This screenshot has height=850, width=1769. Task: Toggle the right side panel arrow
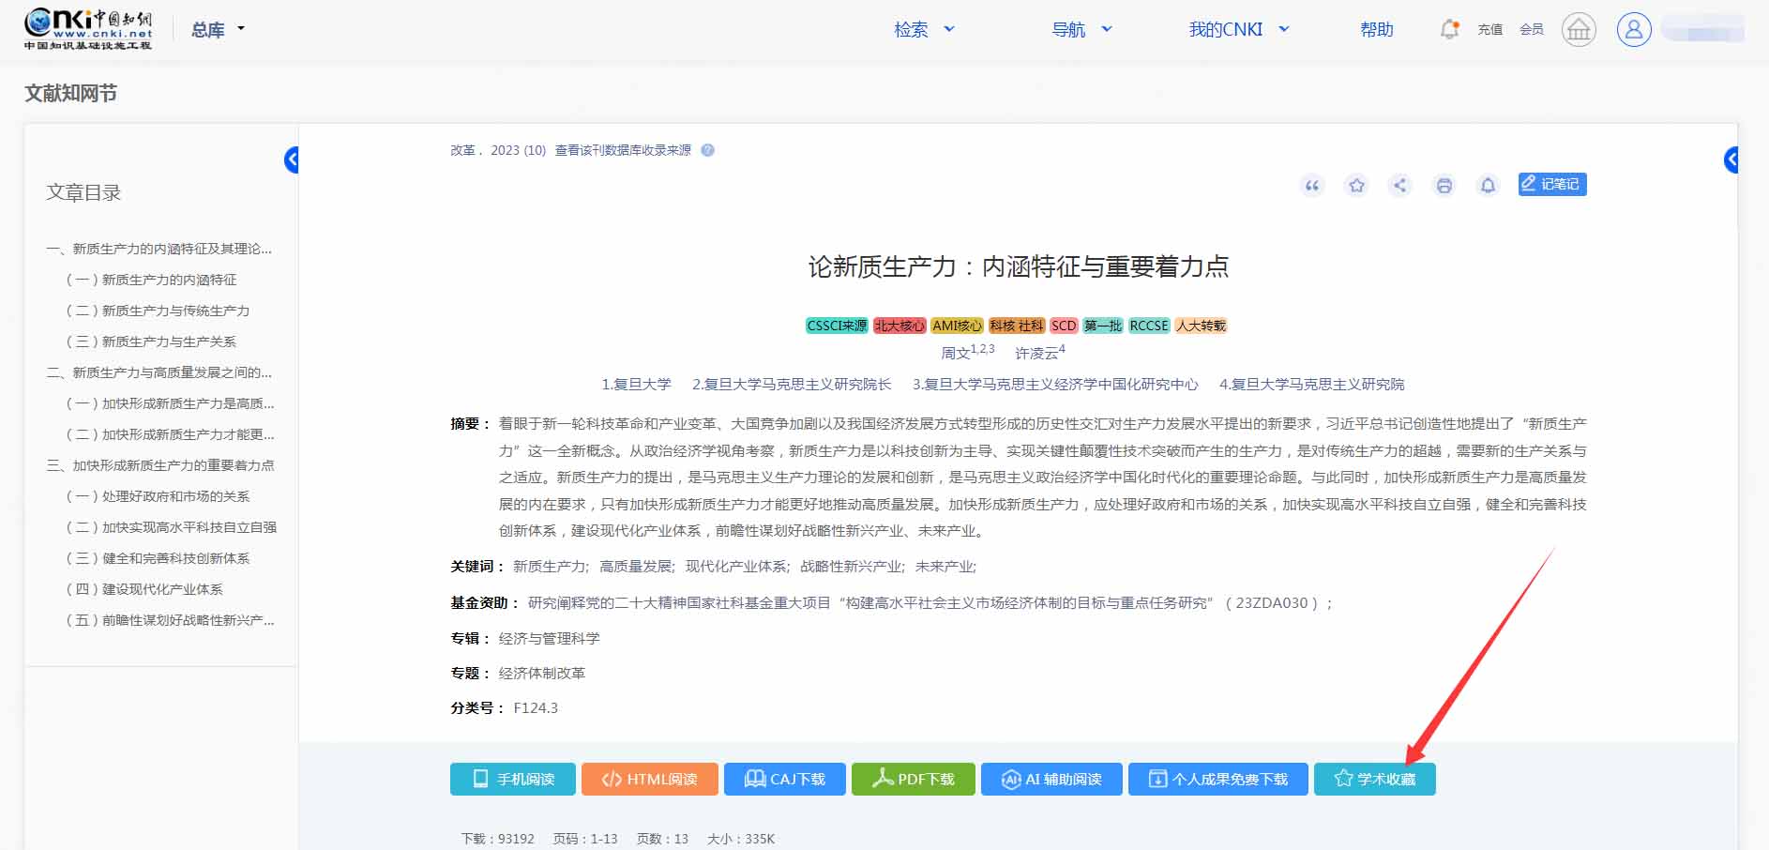1731,160
